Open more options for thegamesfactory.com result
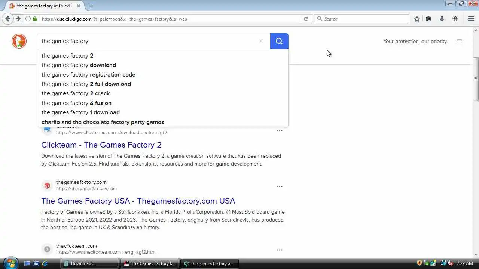 pos(280,186)
